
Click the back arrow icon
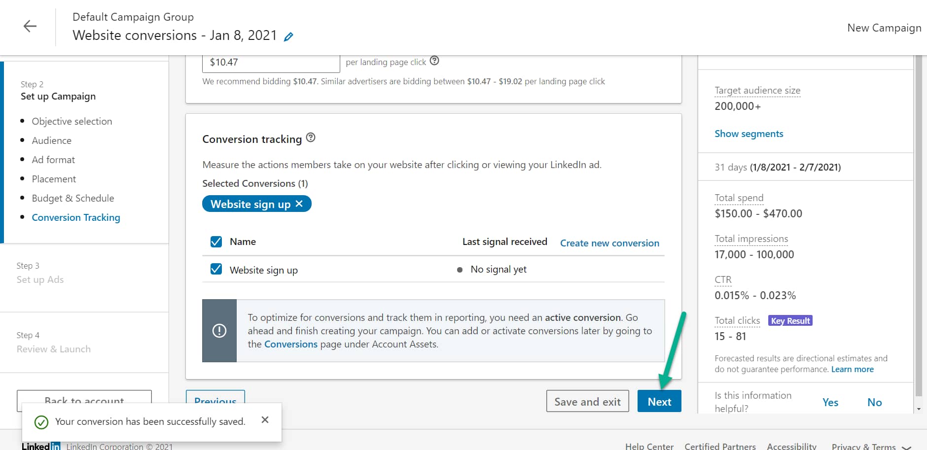tap(30, 26)
